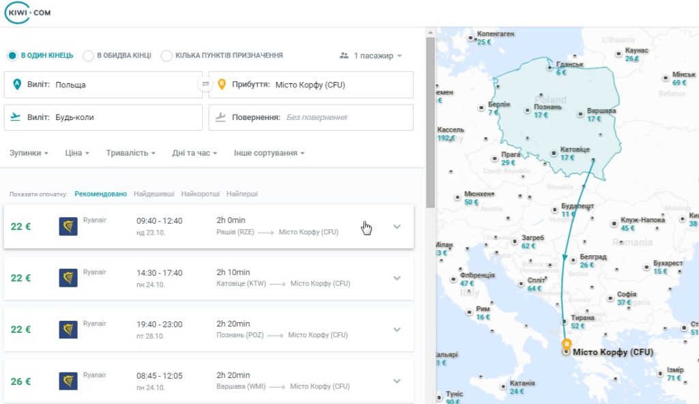Click the Kiwi.com logo
The height and width of the screenshot is (404, 699).
tap(27, 12)
